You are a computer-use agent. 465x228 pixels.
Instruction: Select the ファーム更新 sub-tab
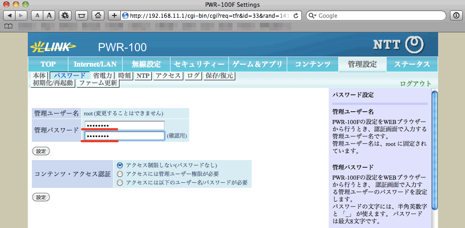coord(98,83)
